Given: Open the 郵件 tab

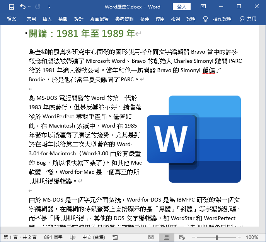Looking at the screenshot, I should coord(145,19).
